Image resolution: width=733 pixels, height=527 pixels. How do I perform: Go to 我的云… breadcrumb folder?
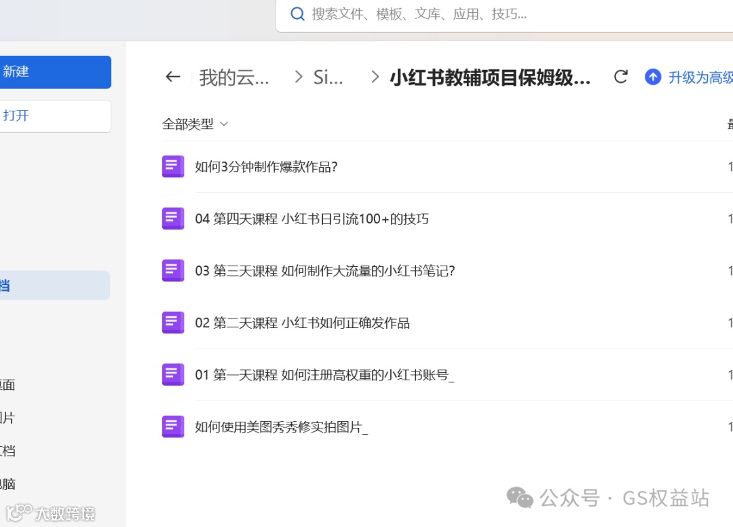click(234, 77)
